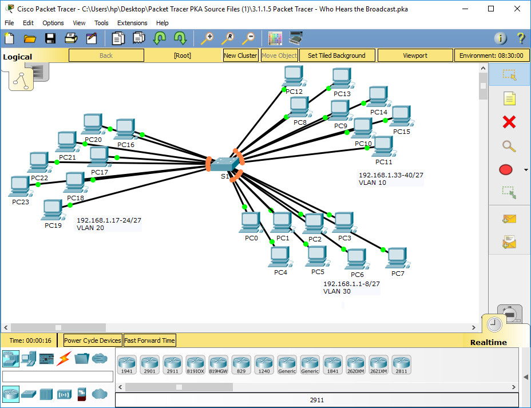531x408 pixels.
Task: Zoom in on the workspace
Action: (x=207, y=38)
